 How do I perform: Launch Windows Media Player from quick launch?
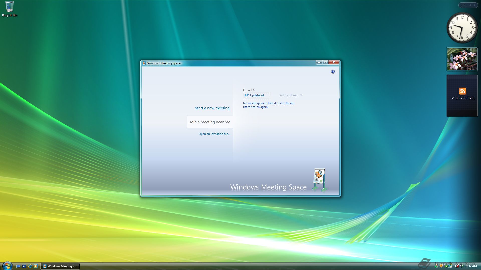pos(36,266)
